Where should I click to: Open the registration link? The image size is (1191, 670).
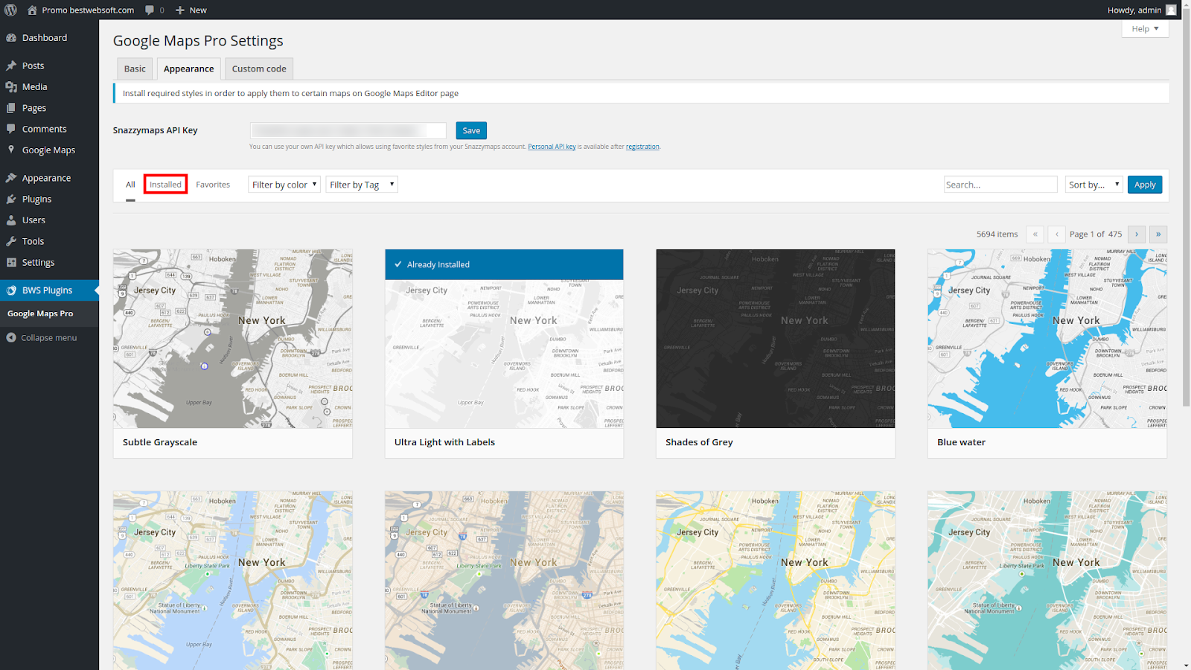(642, 147)
